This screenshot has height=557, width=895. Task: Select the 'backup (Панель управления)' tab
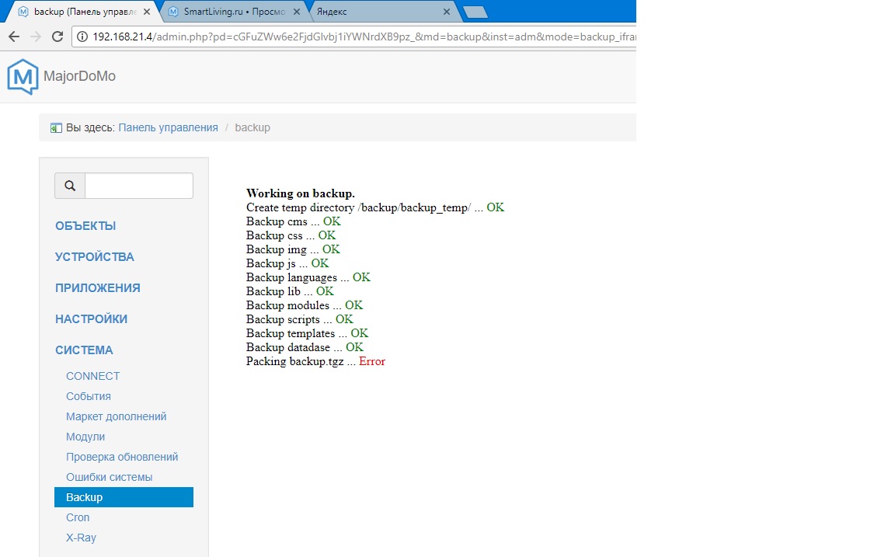85,12
